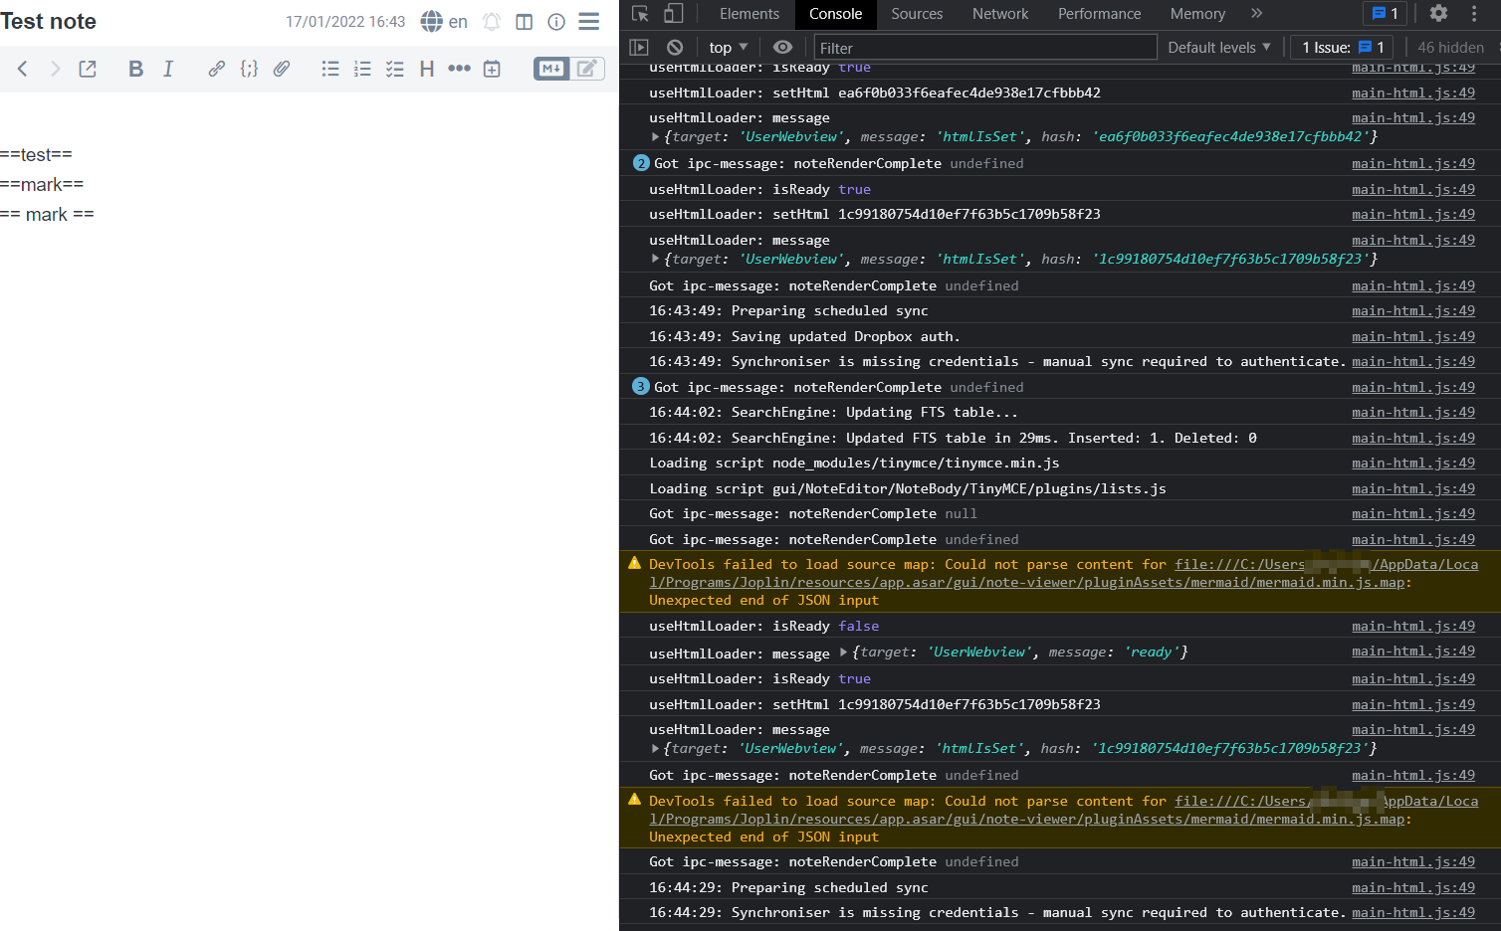Insert a hyperlink using the chain icon
Image resolution: width=1501 pixels, height=931 pixels.
pyautogui.click(x=216, y=69)
